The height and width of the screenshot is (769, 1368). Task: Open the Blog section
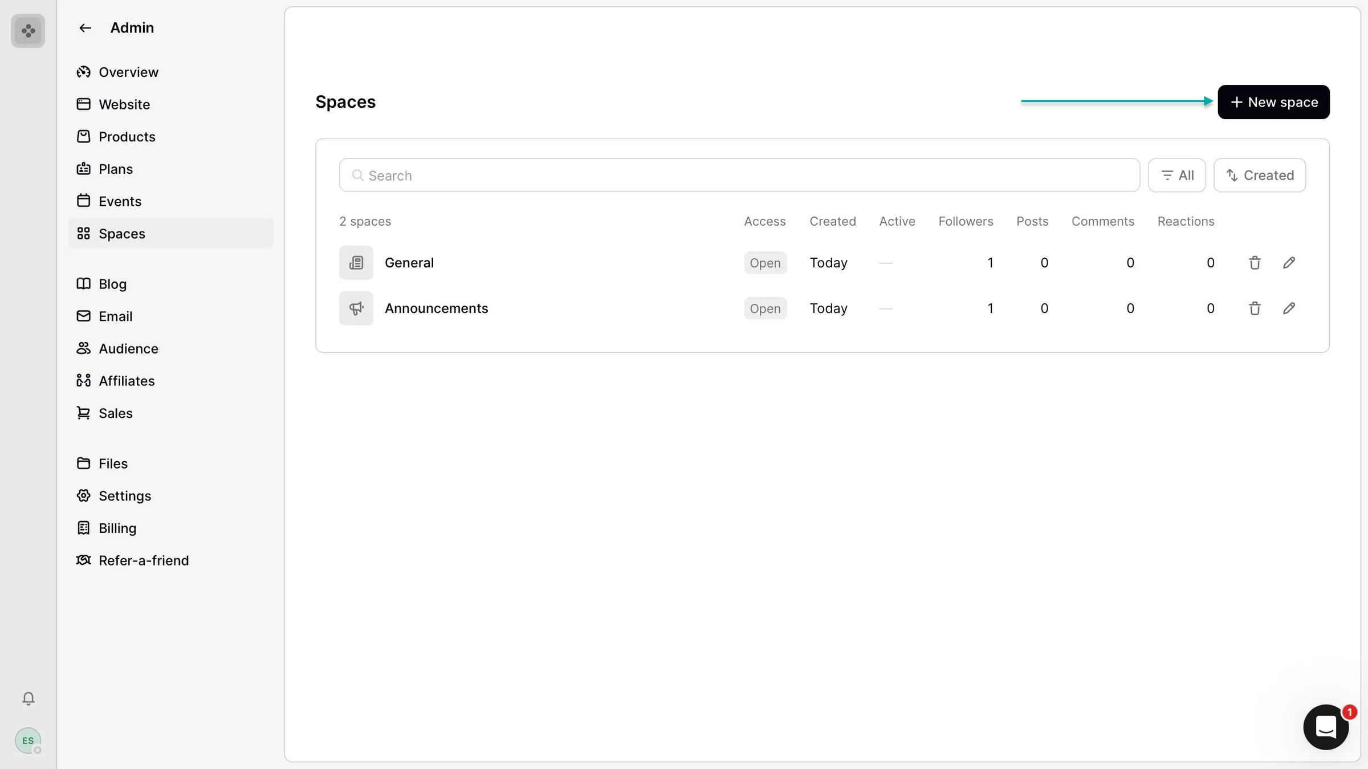170,284
